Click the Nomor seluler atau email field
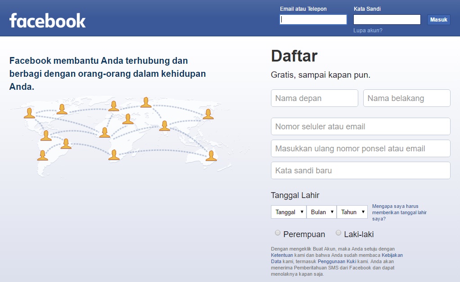The height and width of the screenshot is (282, 460). pyautogui.click(x=360, y=126)
